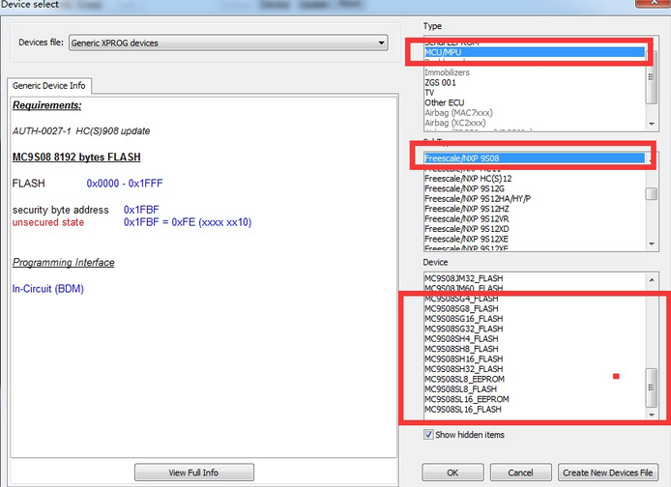The width and height of the screenshot is (671, 487).
Task: Select Immobilizers in the Type list
Action: (534, 72)
